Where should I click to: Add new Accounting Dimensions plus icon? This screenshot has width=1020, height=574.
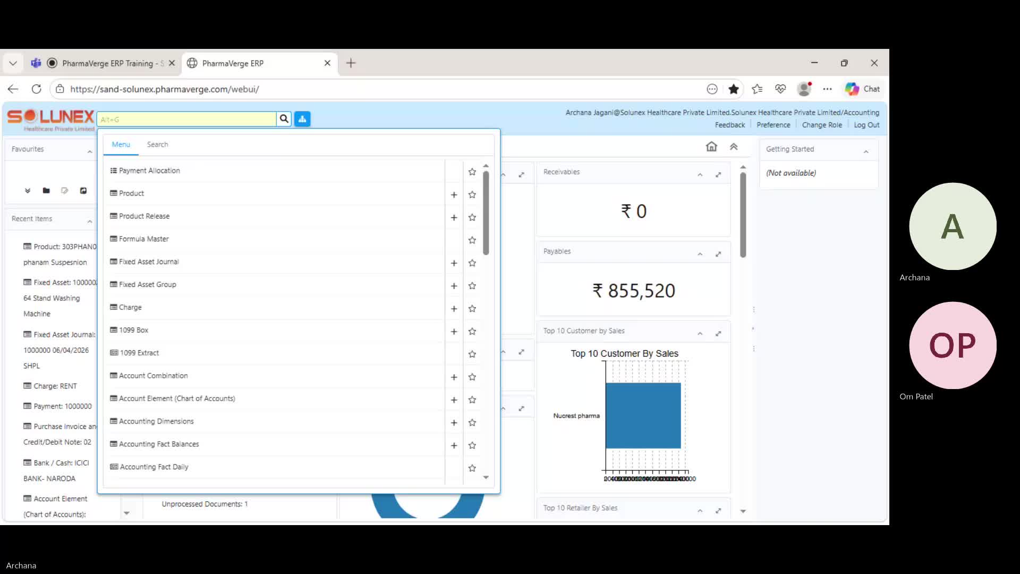(x=454, y=423)
